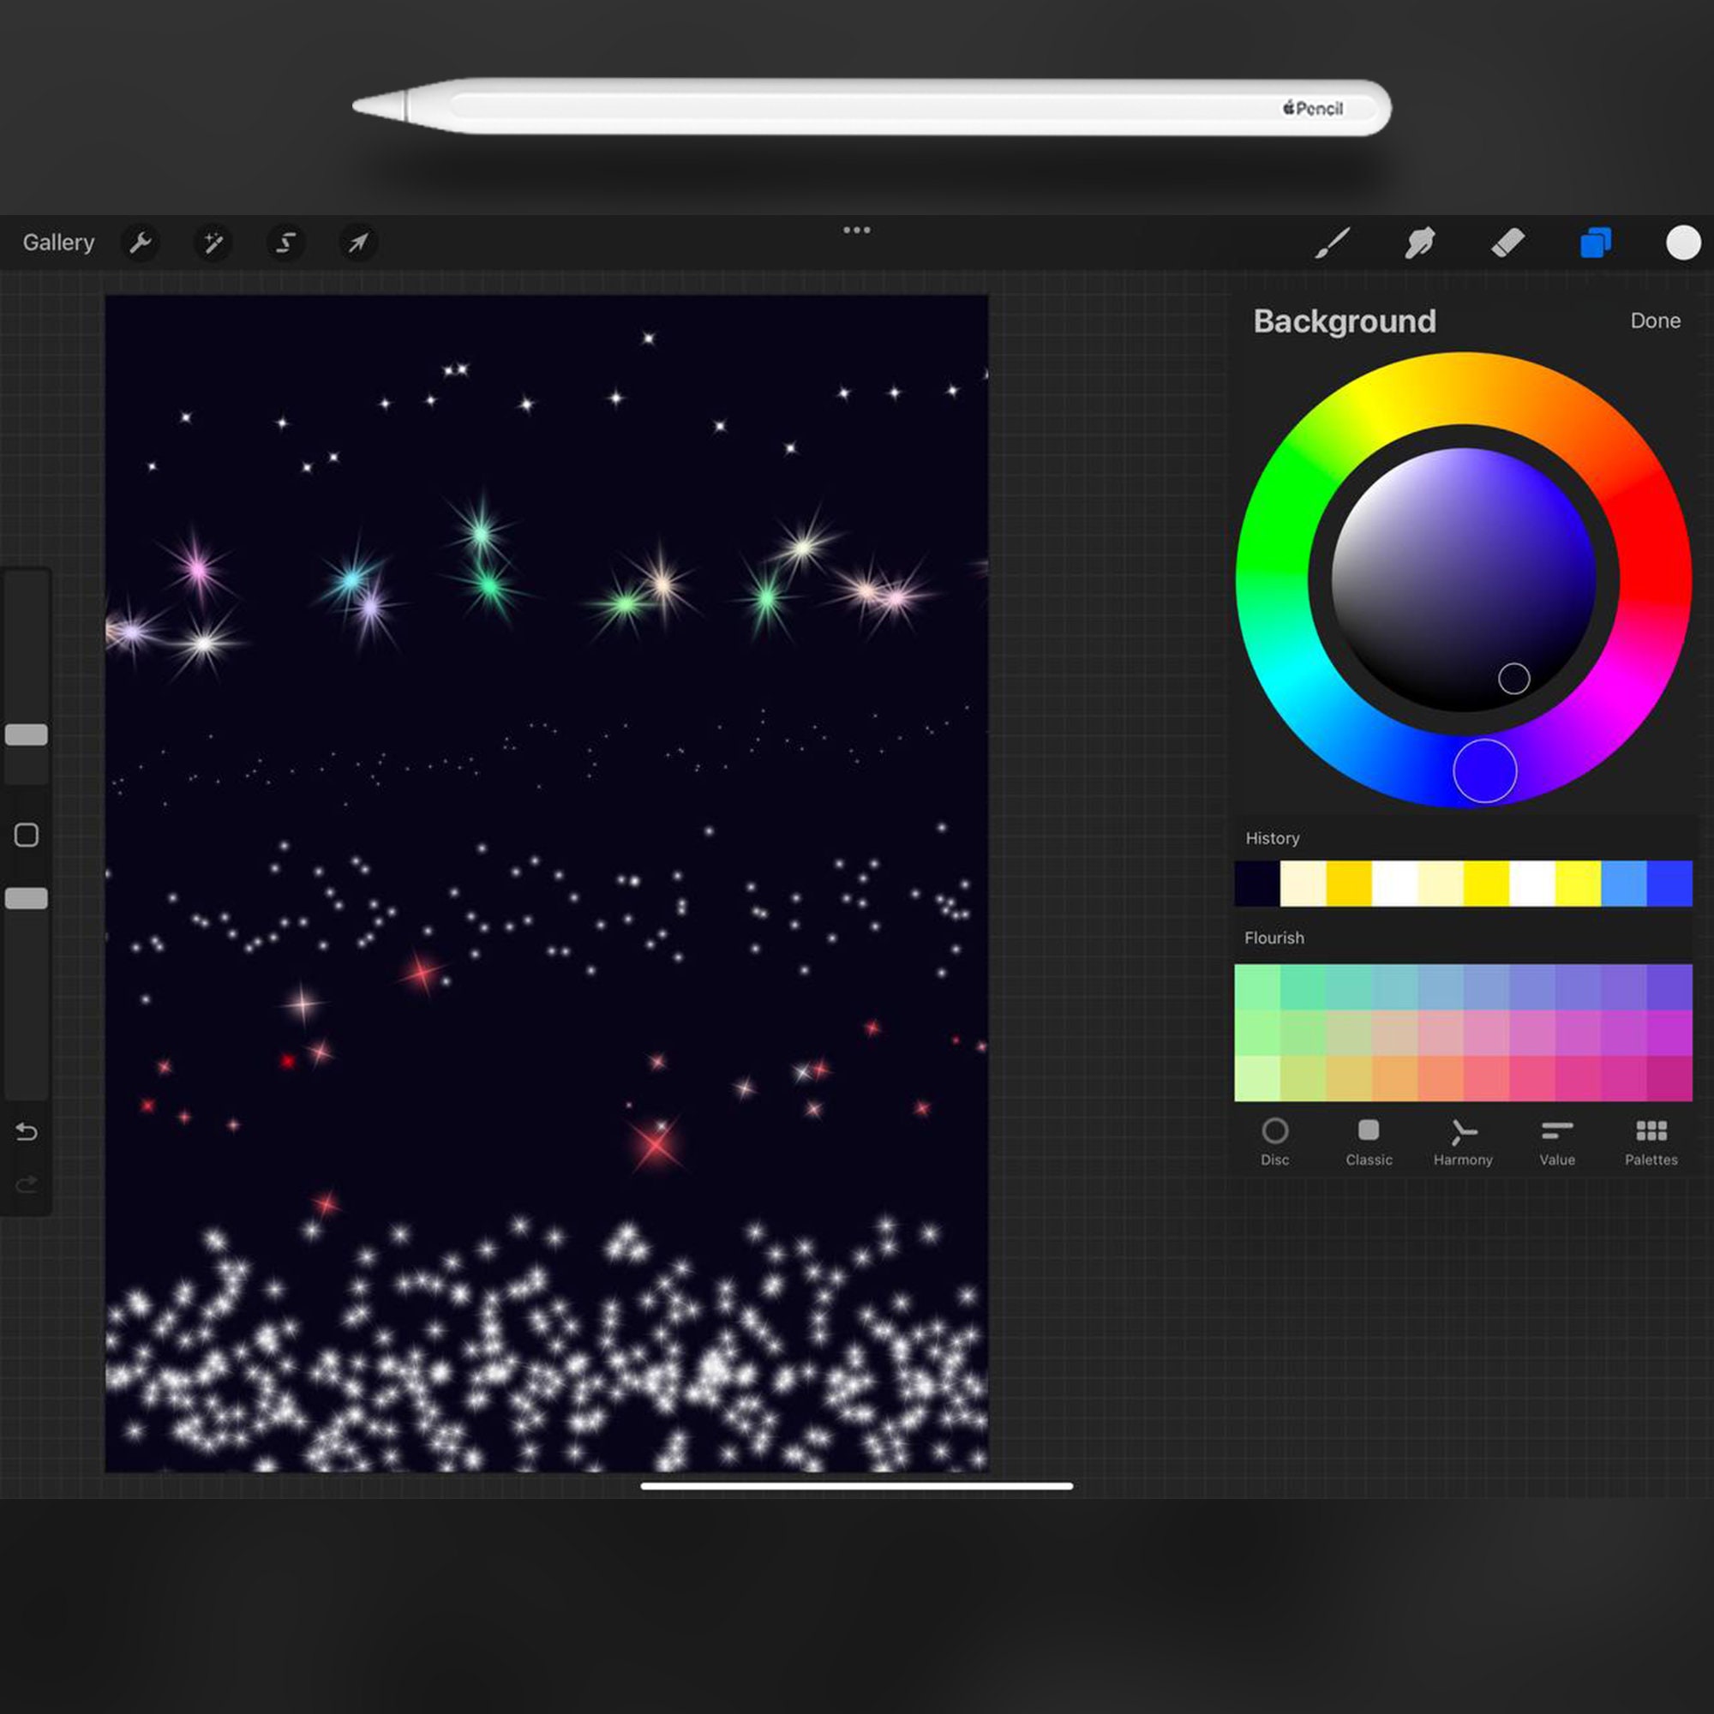The height and width of the screenshot is (1714, 1714).
Task: Select the Smudge tool
Action: point(1419,243)
